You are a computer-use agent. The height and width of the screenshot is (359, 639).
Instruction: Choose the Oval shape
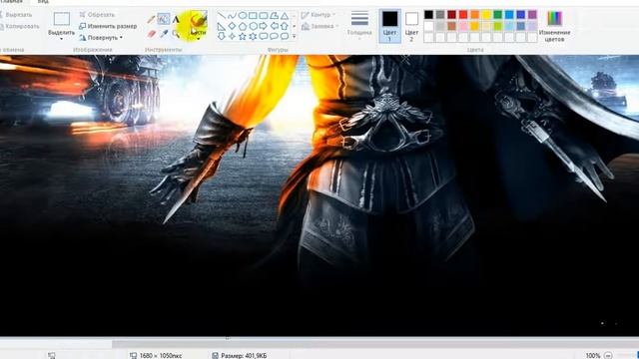[x=243, y=16]
